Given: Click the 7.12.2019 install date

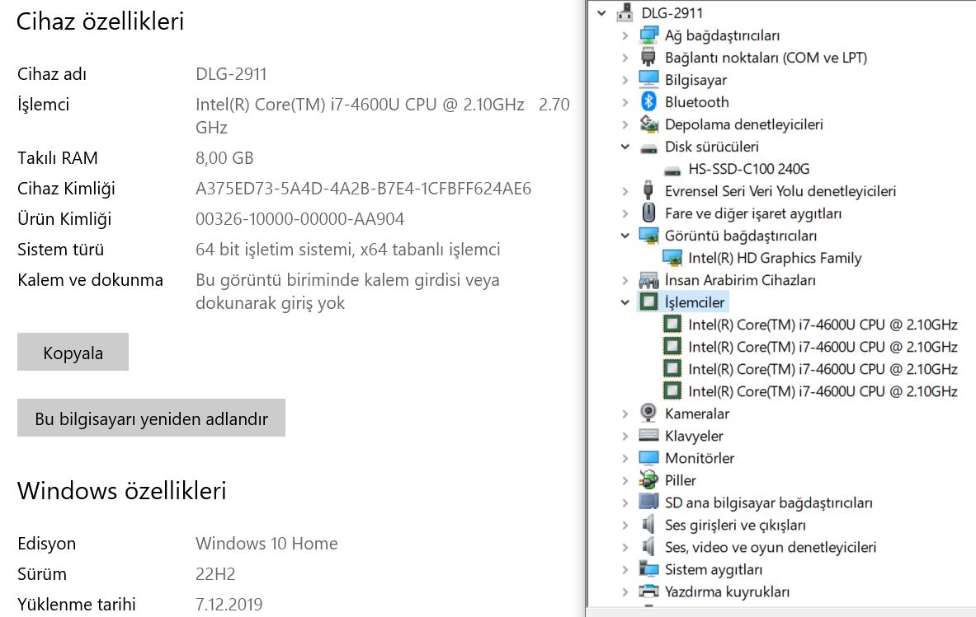Looking at the screenshot, I should (229, 604).
